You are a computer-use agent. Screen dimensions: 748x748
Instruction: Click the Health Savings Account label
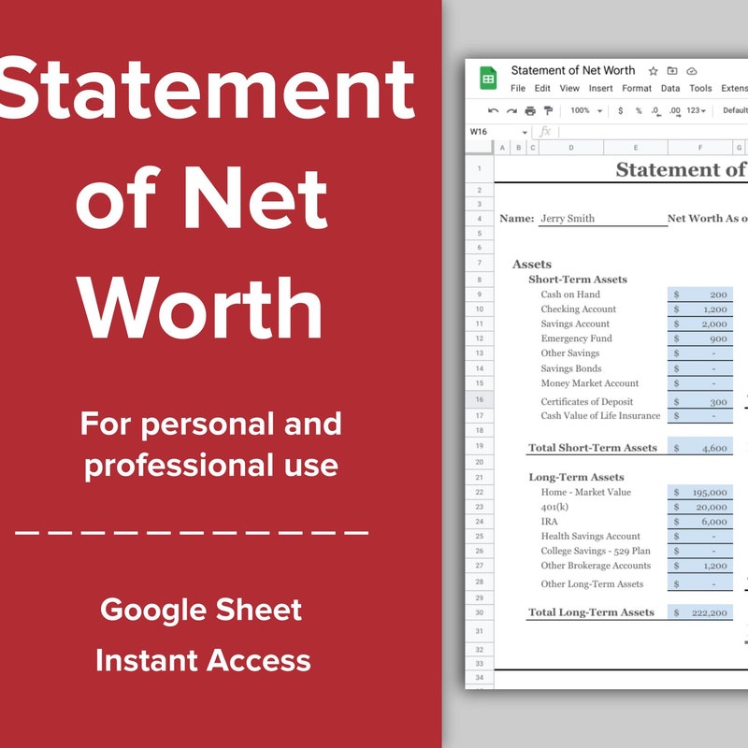coord(590,536)
